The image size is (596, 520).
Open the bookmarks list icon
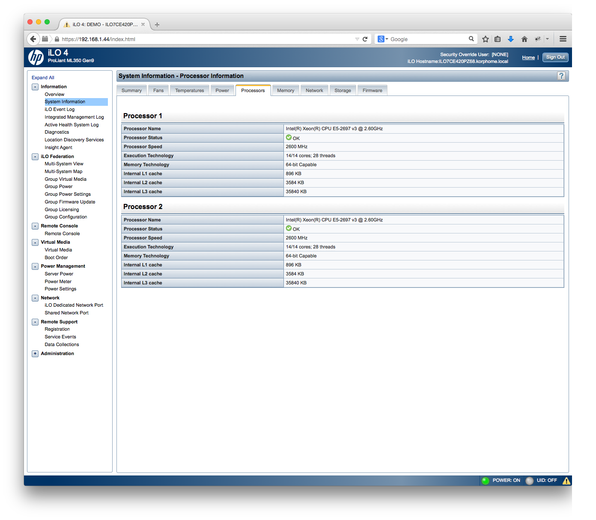click(x=498, y=39)
